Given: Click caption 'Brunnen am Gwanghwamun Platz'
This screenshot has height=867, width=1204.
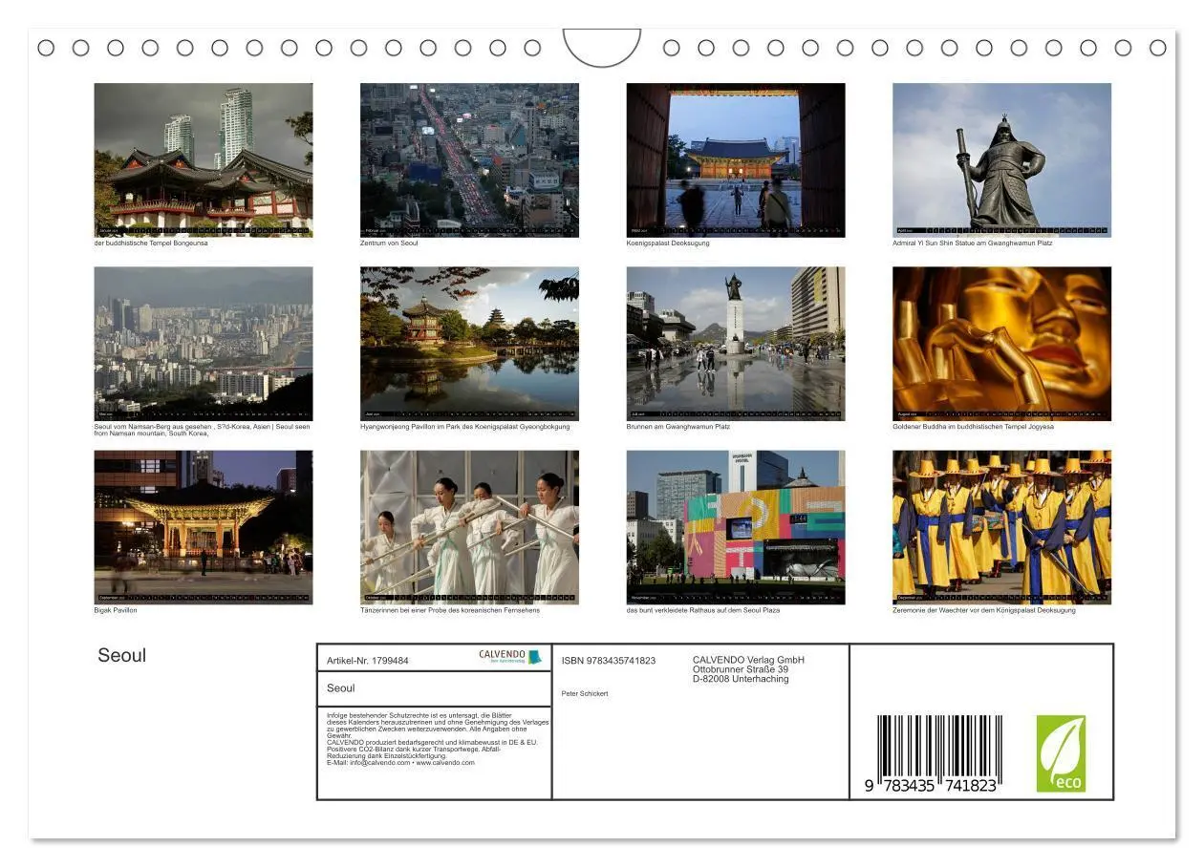Looking at the screenshot, I should tap(677, 427).
